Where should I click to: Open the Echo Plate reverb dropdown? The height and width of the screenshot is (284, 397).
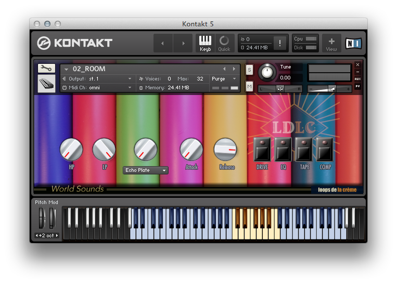pos(146,170)
